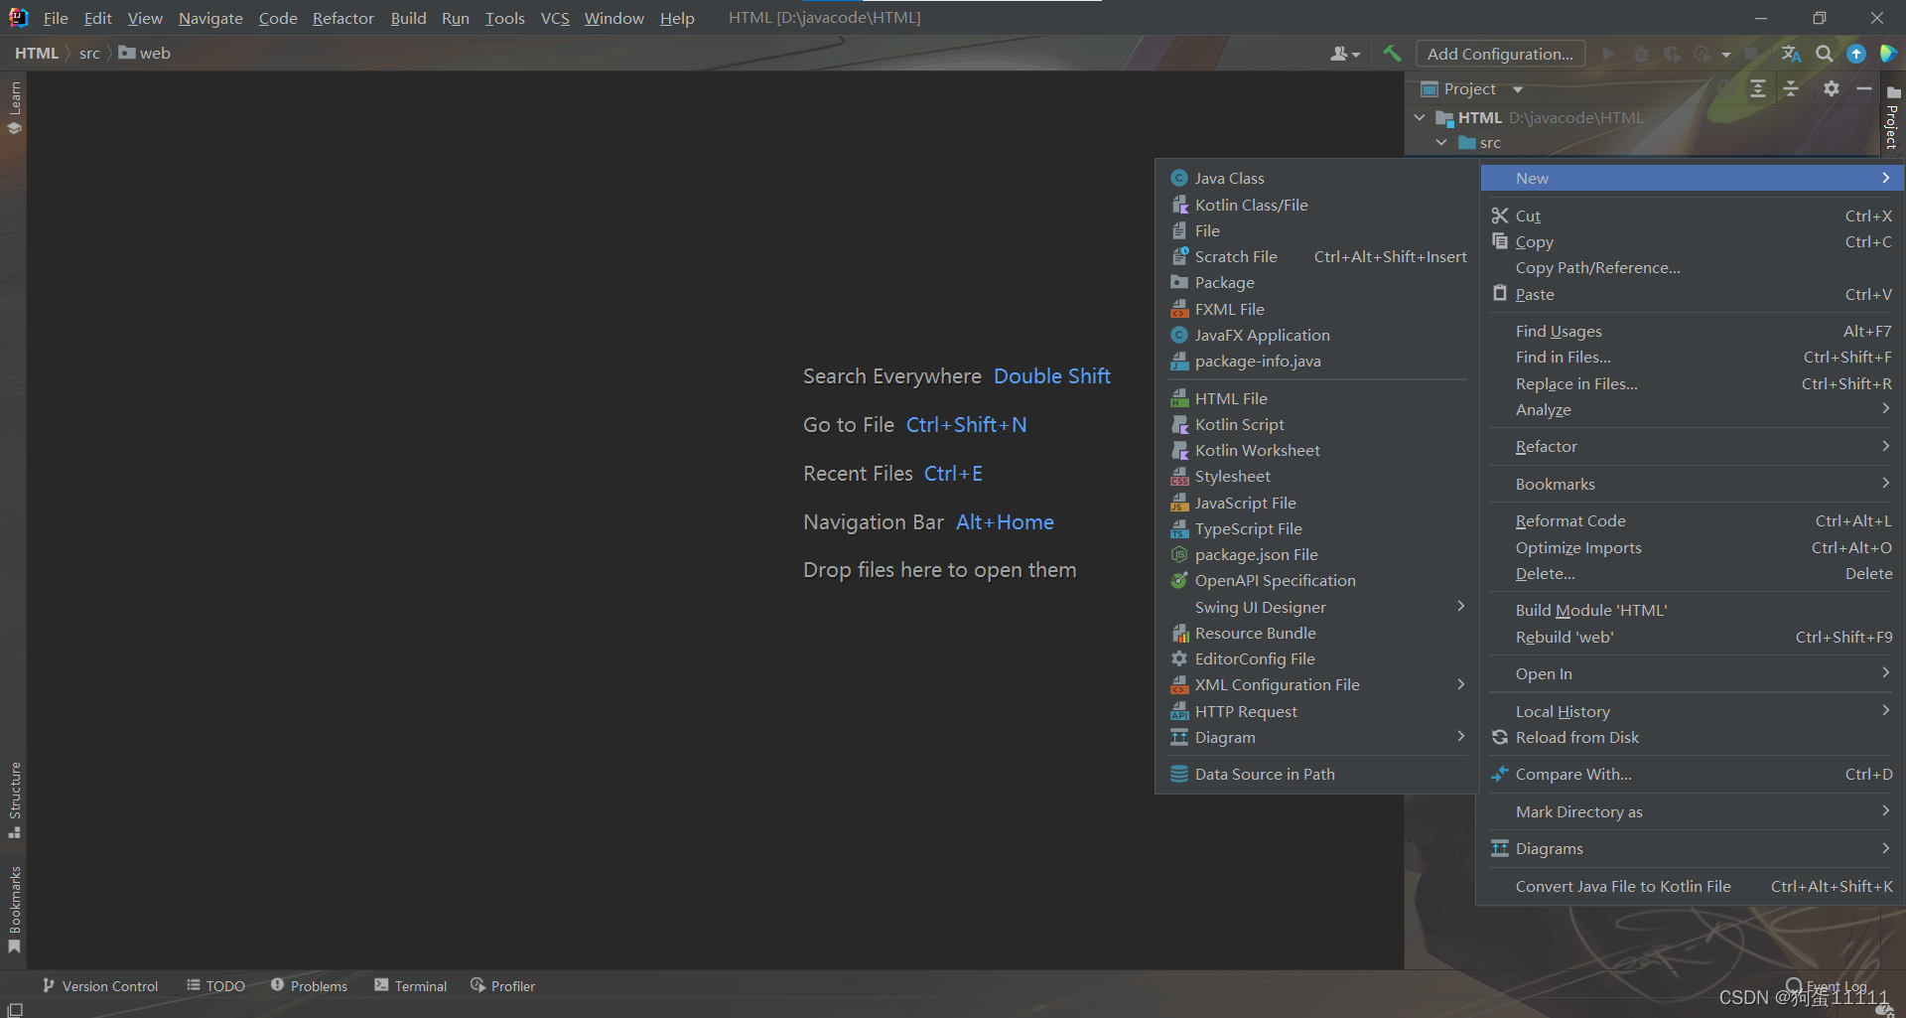Click the src breadcrumb in navigation bar

tap(89, 53)
